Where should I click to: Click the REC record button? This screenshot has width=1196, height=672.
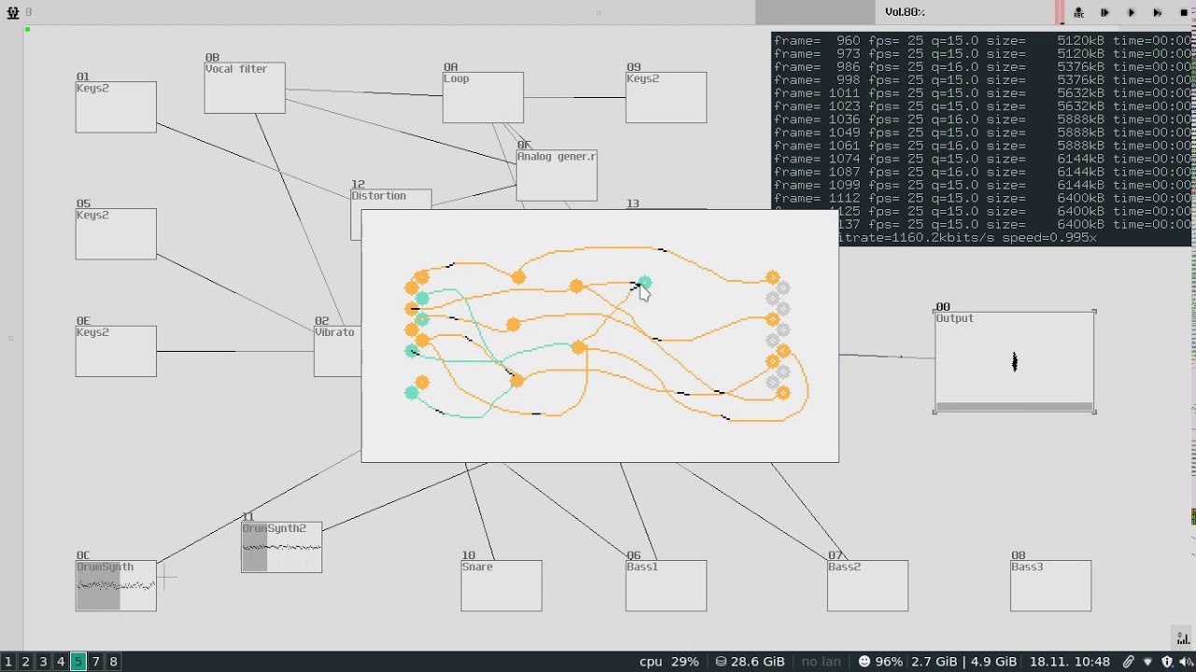tap(1078, 12)
